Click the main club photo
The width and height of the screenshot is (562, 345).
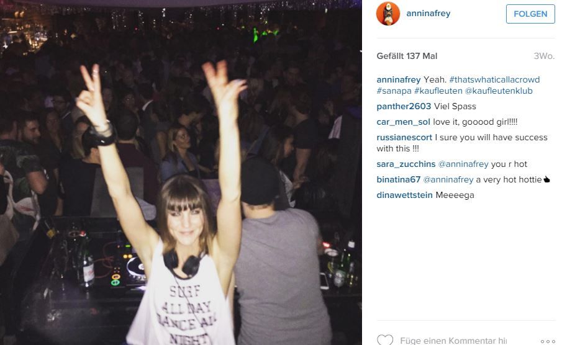pyautogui.click(x=181, y=172)
